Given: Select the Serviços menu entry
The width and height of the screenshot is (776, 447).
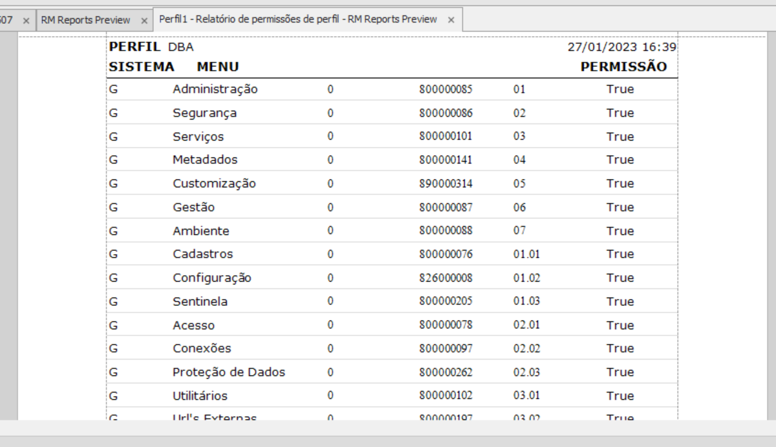Looking at the screenshot, I should point(198,137).
